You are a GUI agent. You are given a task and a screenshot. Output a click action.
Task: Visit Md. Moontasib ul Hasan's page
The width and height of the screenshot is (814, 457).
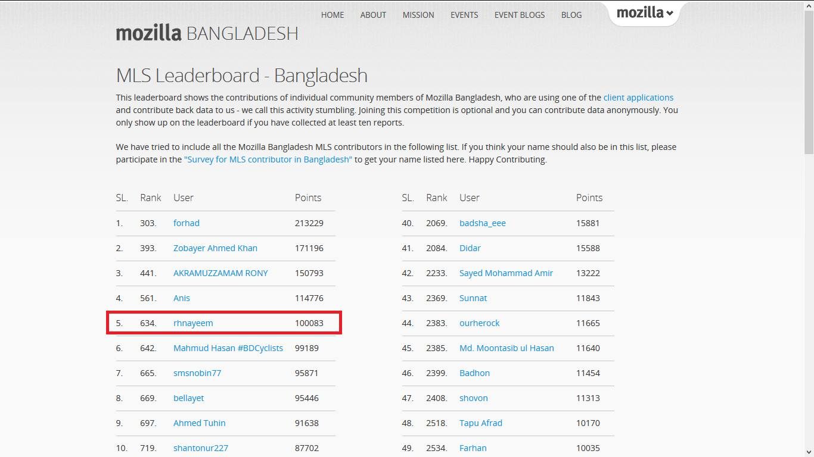[507, 348]
